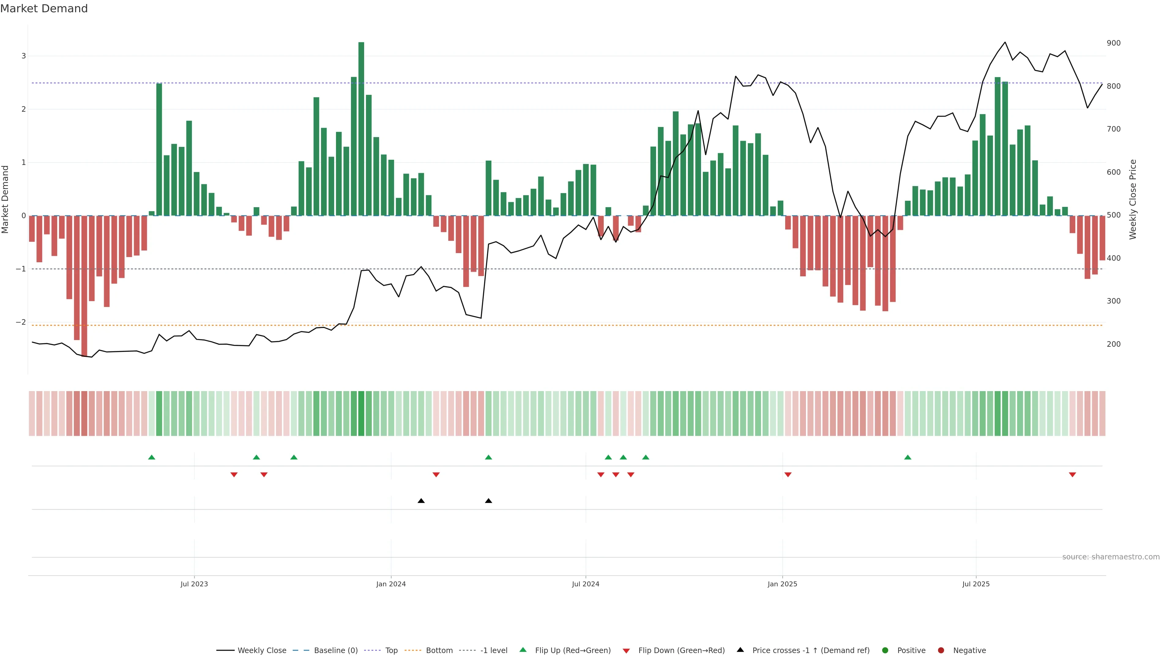Click the green flip-up marker after Jan 2025
Screen dimensions: 1175x661
(x=908, y=457)
